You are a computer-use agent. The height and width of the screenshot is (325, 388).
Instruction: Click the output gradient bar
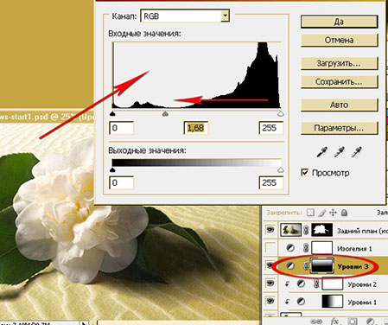196,162
